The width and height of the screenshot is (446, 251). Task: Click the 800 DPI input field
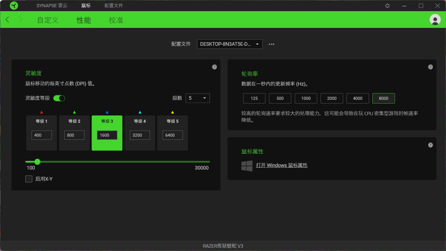click(74, 135)
